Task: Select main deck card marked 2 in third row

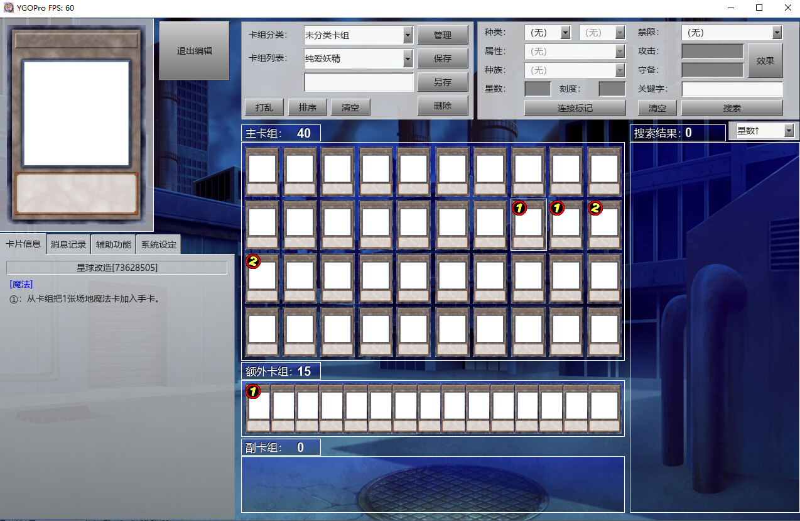Action: pyautogui.click(x=262, y=278)
